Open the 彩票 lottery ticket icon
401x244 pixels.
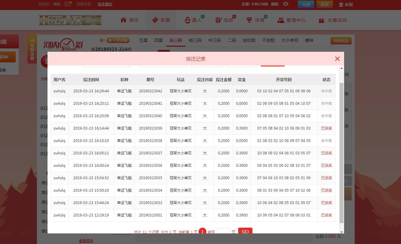pos(155,20)
